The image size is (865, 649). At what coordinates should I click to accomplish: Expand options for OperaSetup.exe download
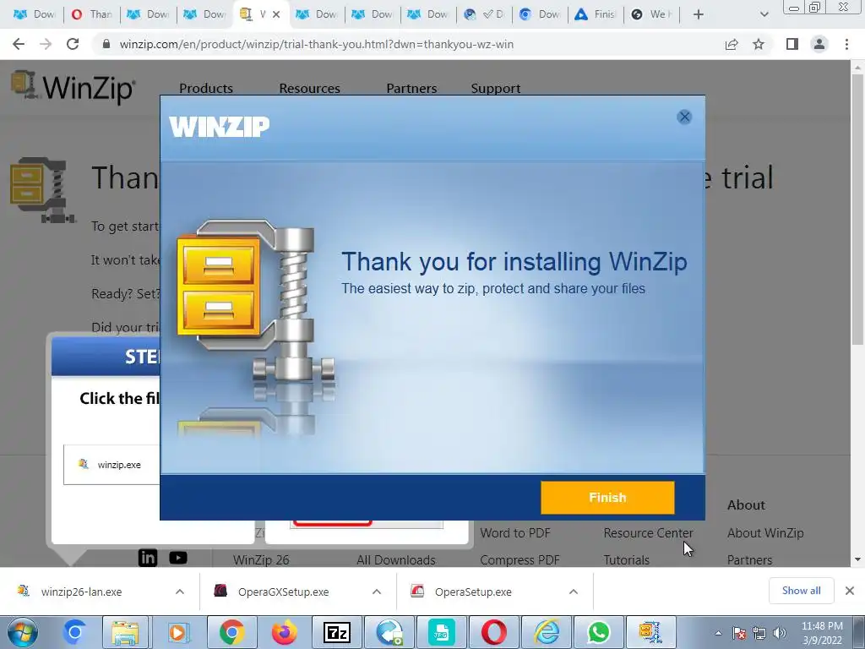tap(574, 592)
